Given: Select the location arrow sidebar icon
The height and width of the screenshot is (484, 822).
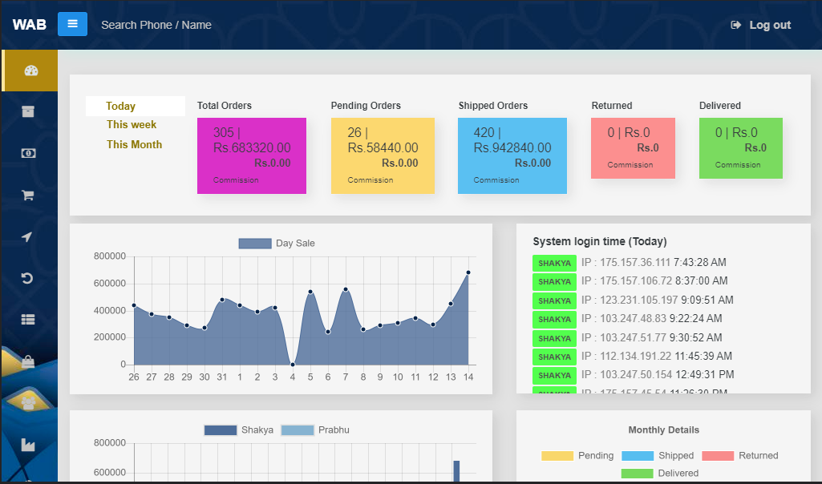Looking at the screenshot, I should point(29,236).
